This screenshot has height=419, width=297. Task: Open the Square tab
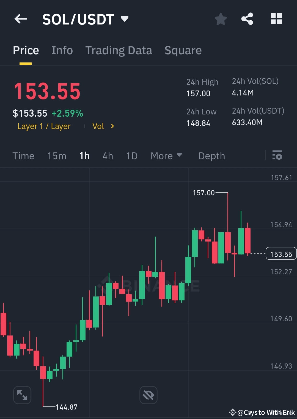(x=183, y=50)
